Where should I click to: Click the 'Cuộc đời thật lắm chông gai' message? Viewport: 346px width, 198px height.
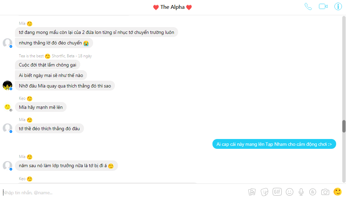click(x=48, y=65)
